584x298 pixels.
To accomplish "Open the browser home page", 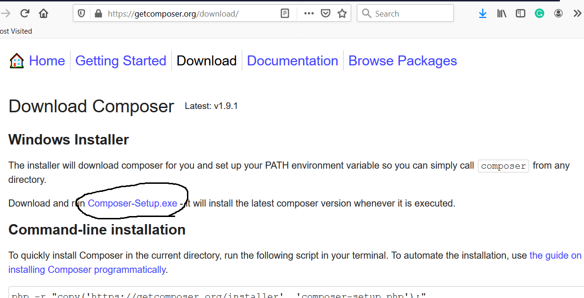I will coord(43,13).
